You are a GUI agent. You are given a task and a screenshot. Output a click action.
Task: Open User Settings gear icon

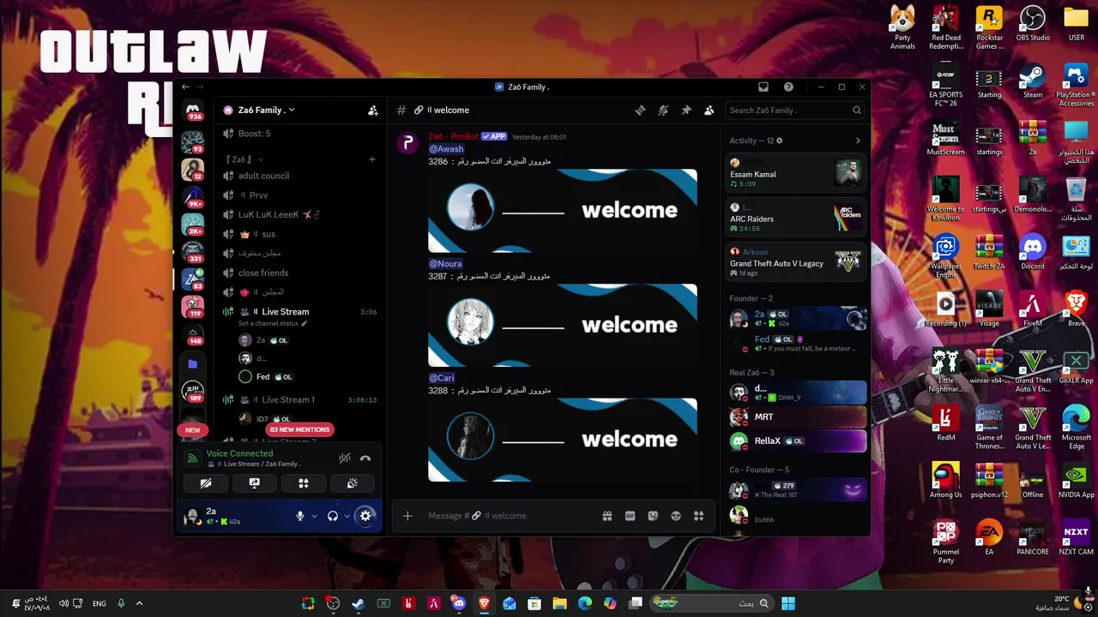coord(365,516)
